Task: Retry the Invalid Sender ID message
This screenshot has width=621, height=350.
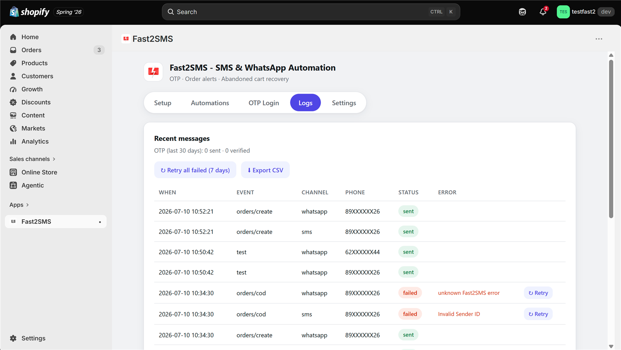Action: click(x=538, y=314)
